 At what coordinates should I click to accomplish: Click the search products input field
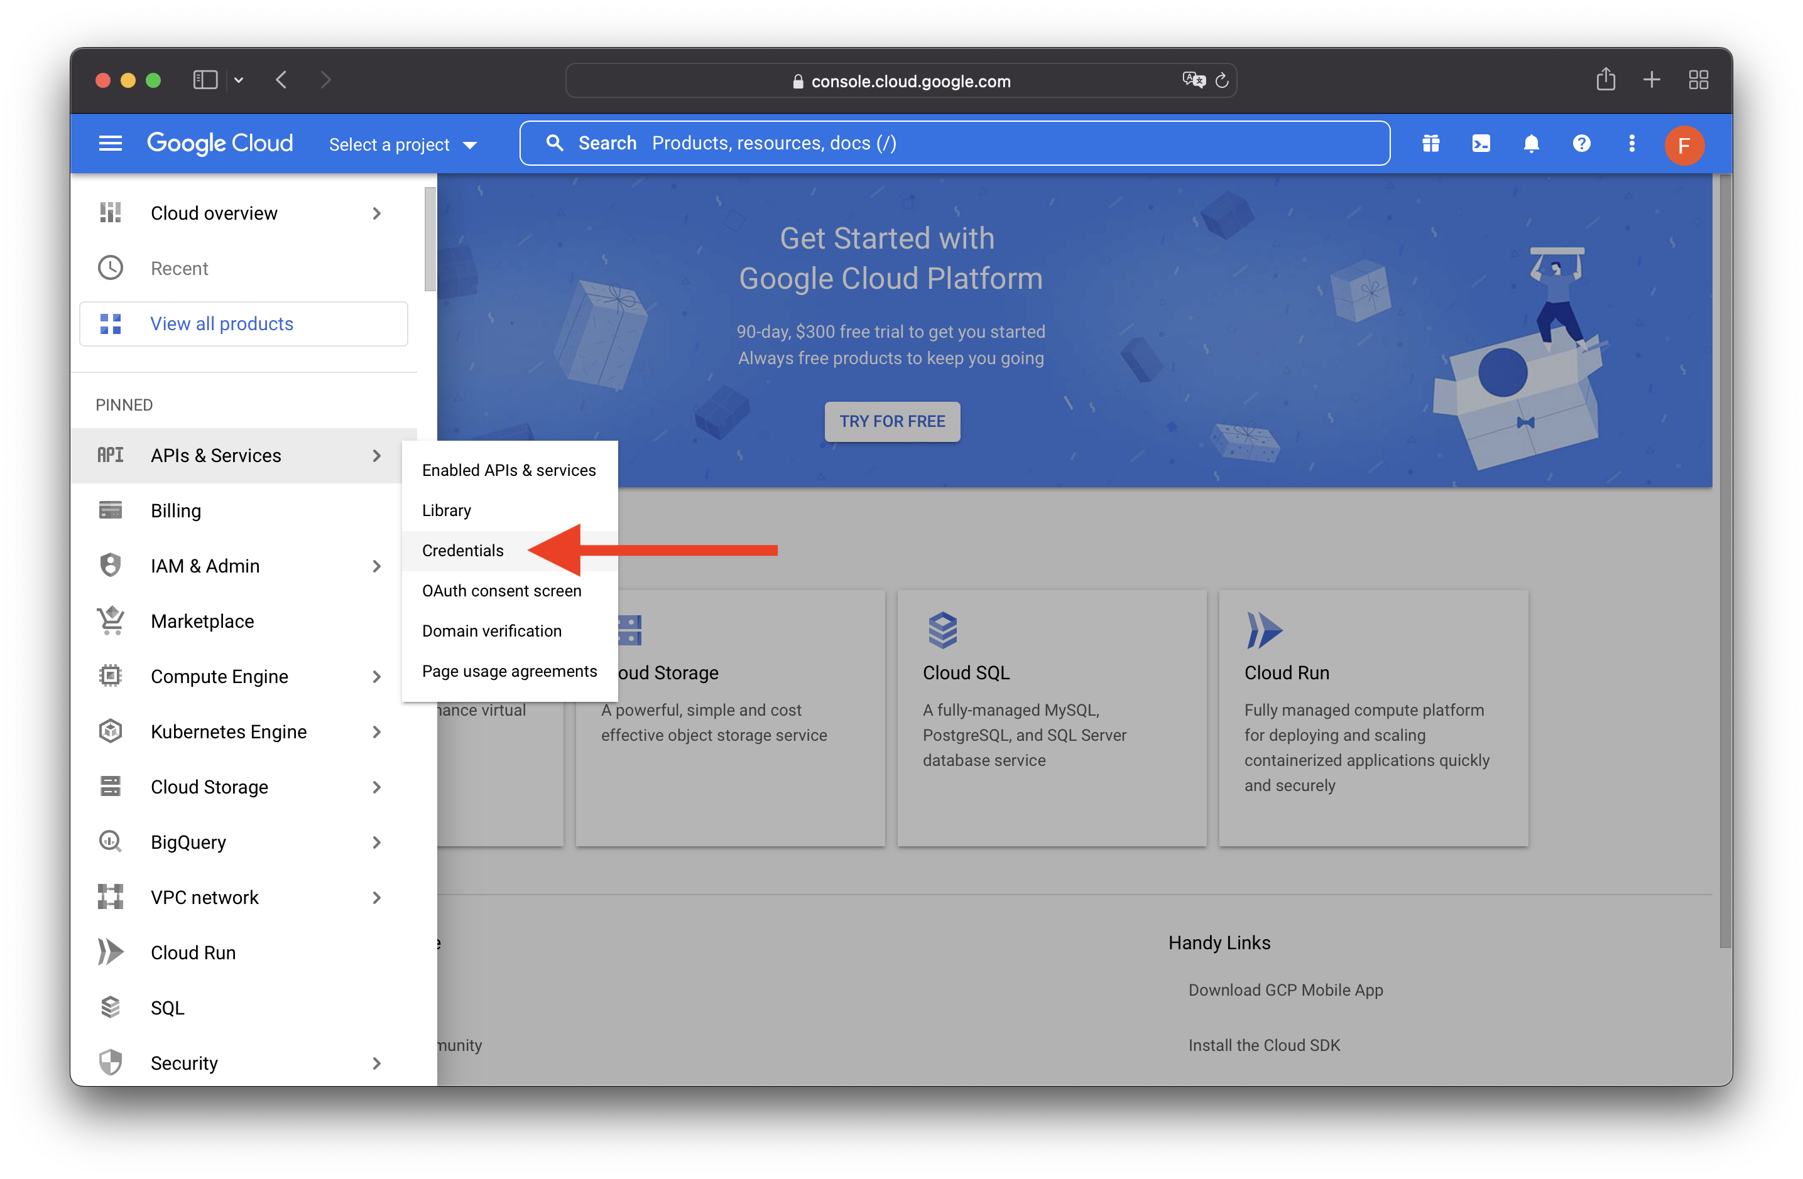click(x=954, y=143)
